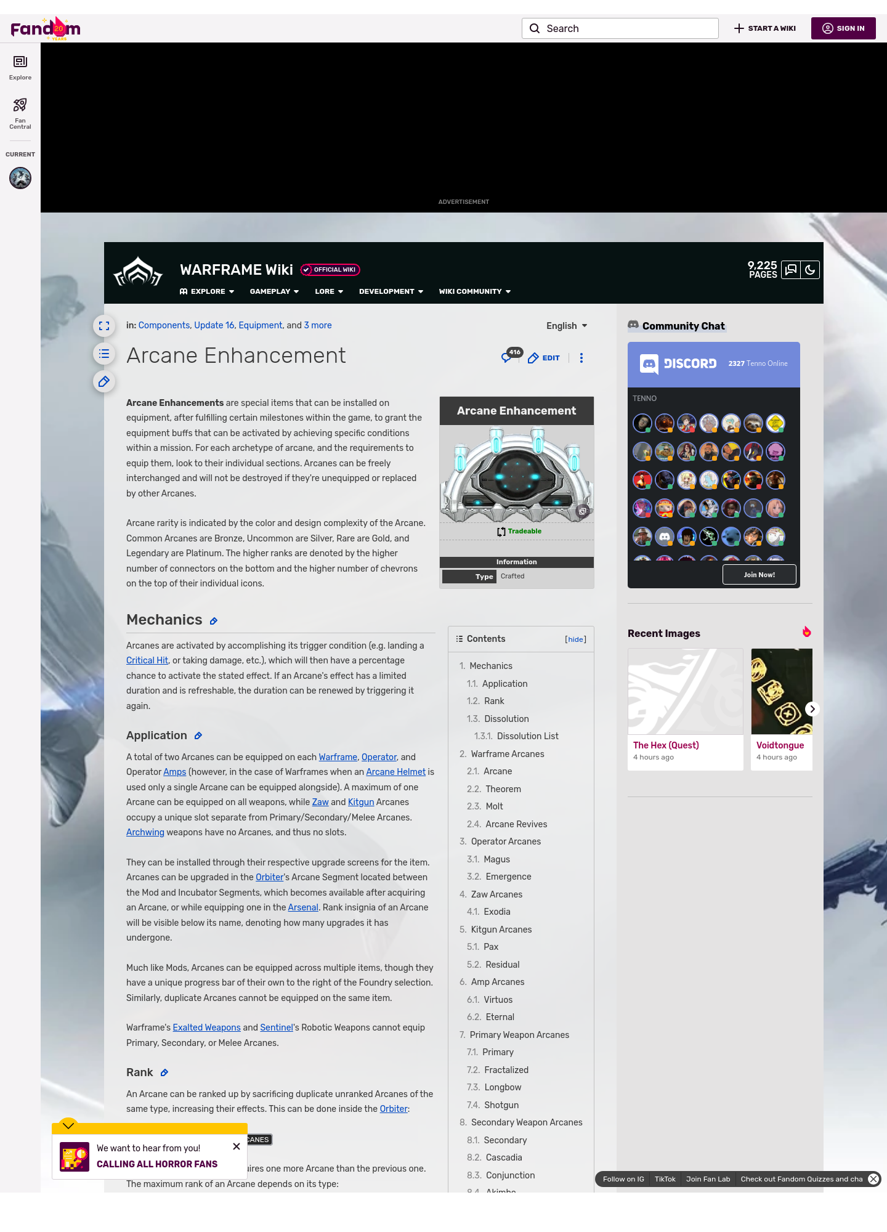Image resolution: width=887 pixels, height=1232 pixels.
Task: Open the Components category link
Action: [x=164, y=325]
